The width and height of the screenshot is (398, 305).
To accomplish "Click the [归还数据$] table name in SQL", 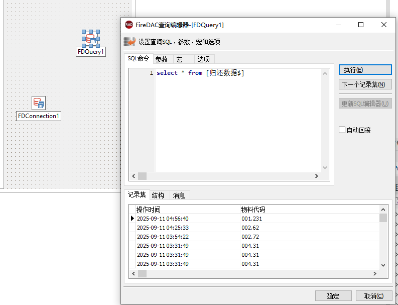I will click(225, 73).
